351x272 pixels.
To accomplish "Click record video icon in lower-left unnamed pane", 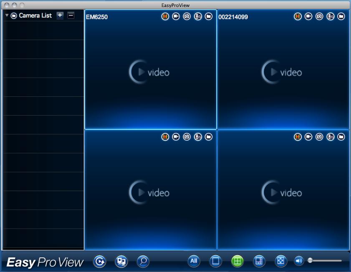I will point(176,137).
